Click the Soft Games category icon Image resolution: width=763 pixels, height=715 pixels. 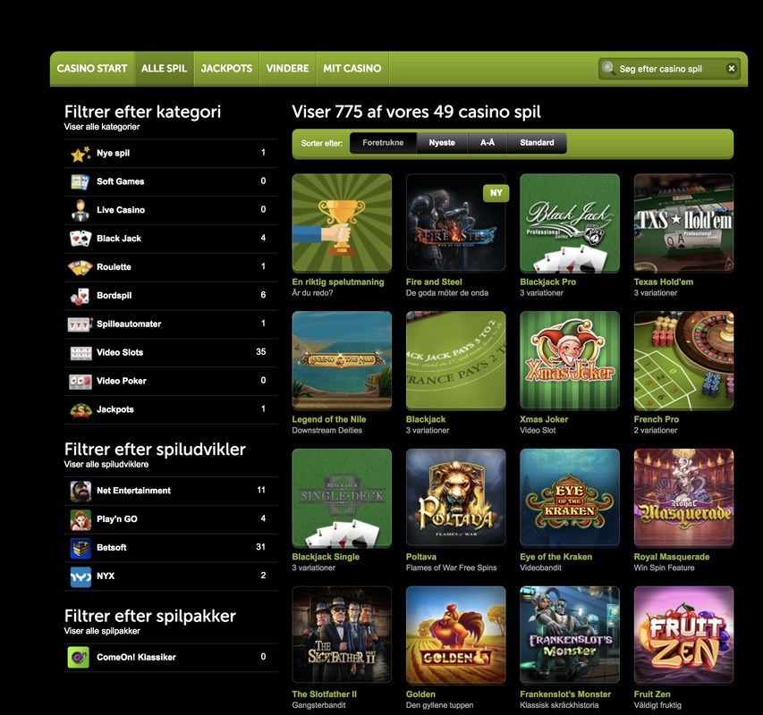pos(81,181)
